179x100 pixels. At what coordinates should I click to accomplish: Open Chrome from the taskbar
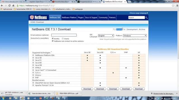point(22,98)
